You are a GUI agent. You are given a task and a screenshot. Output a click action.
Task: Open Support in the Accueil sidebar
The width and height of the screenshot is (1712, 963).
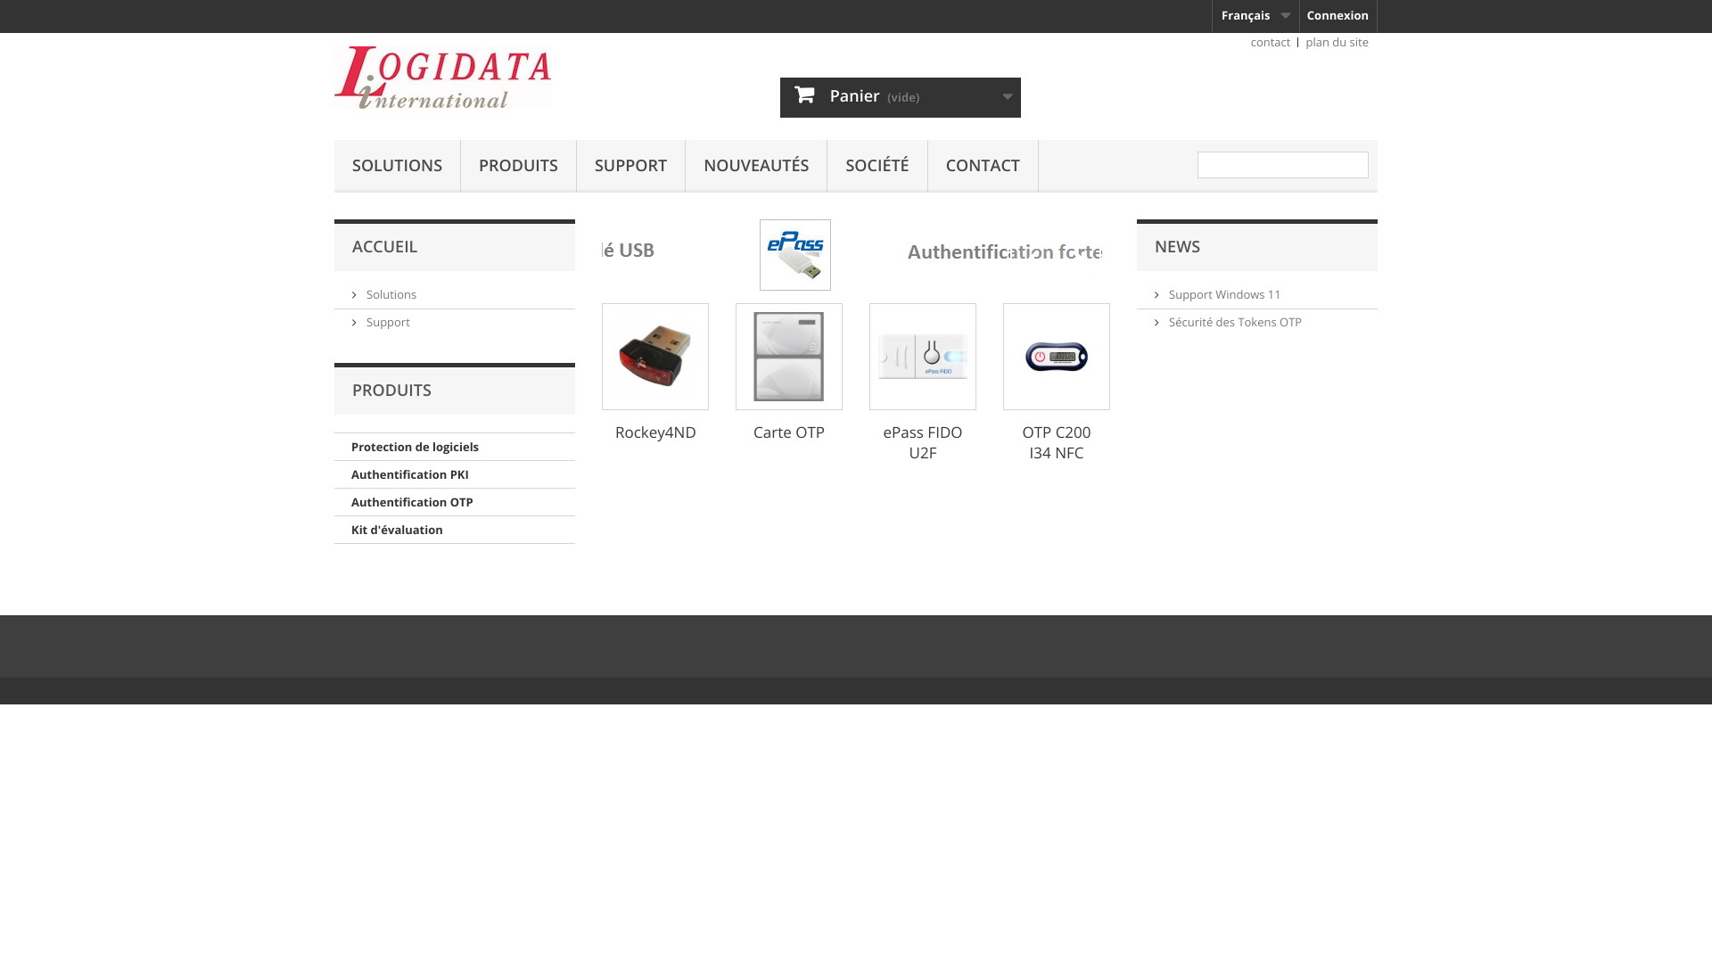[388, 323]
